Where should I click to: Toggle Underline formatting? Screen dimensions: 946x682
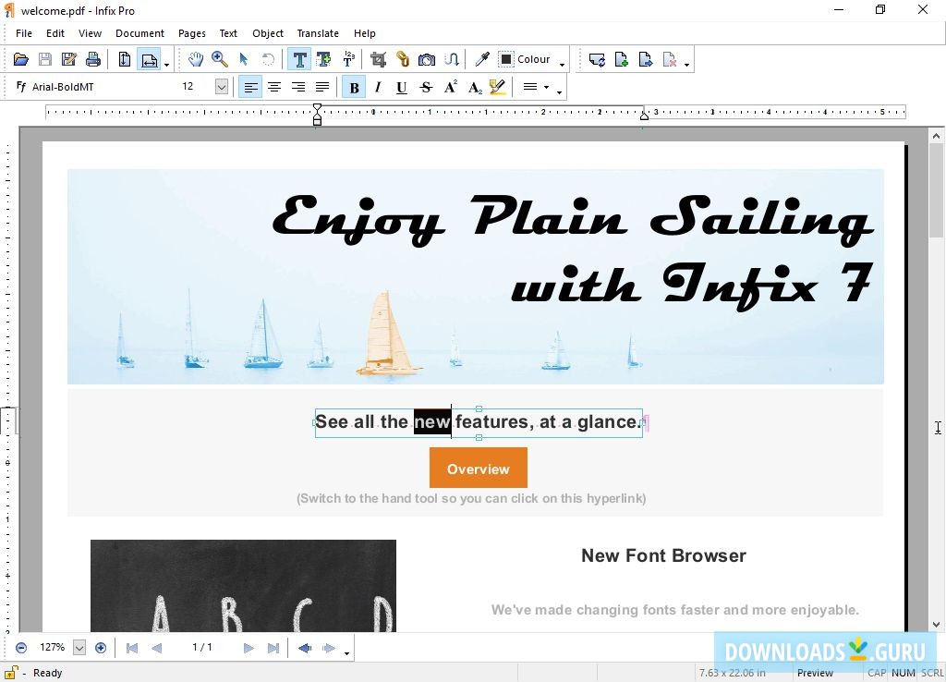coord(402,88)
